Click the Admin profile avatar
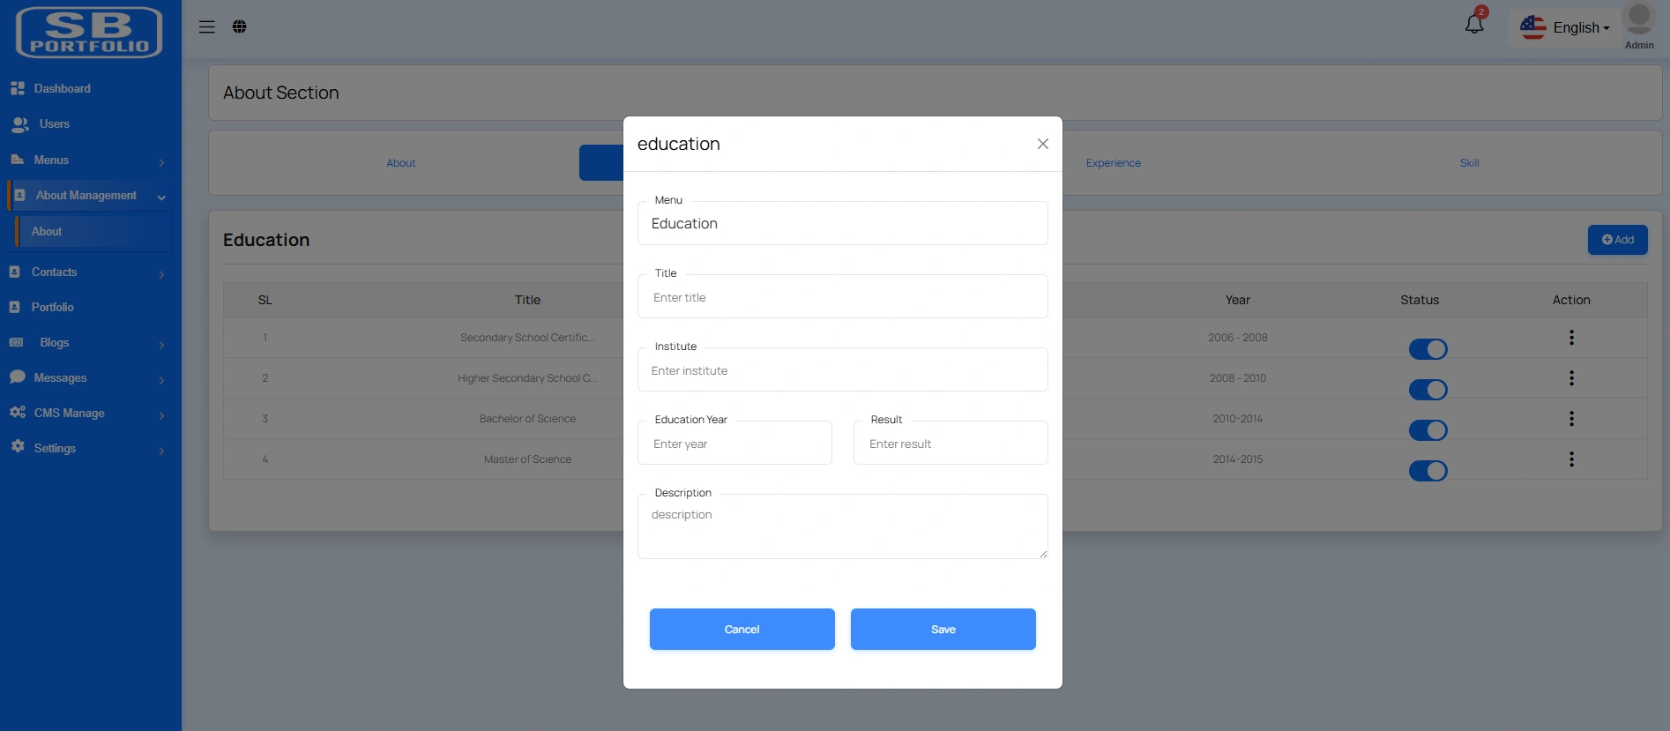Screen dimensions: 1670x731 (1638, 20)
